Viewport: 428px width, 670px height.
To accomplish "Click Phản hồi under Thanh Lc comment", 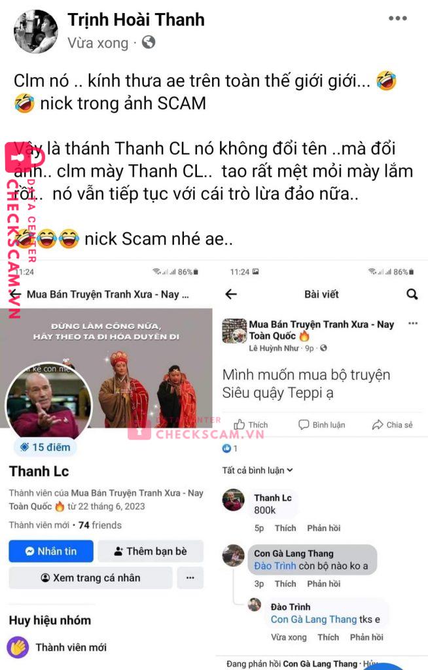I will coord(324,528).
